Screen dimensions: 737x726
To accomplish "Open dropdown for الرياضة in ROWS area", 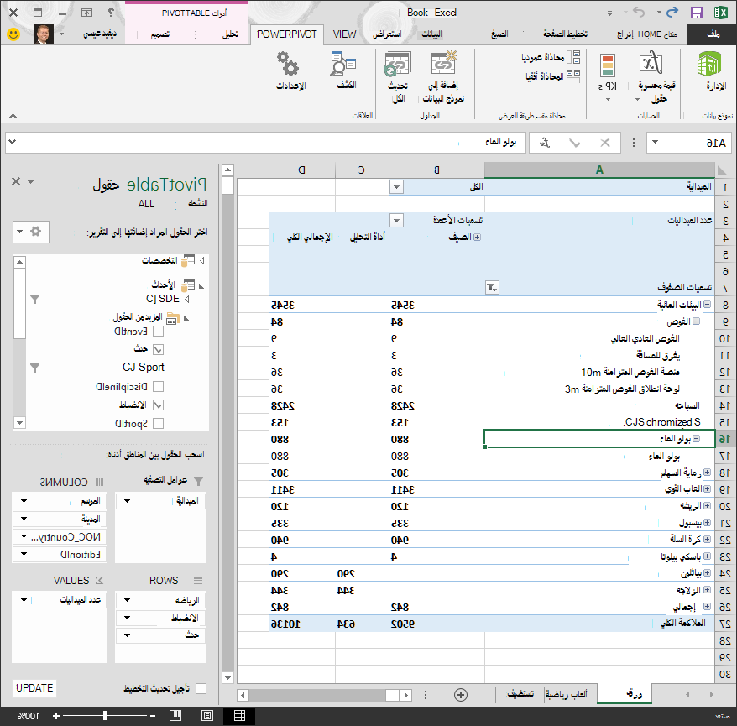I will (x=128, y=600).
